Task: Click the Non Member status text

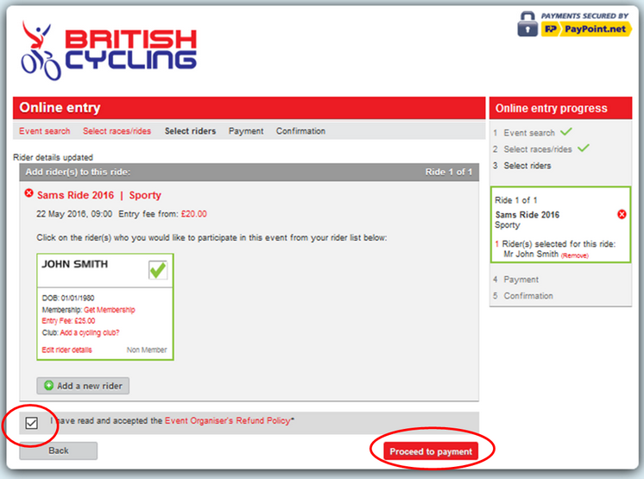Action: pyautogui.click(x=147, y=350)
